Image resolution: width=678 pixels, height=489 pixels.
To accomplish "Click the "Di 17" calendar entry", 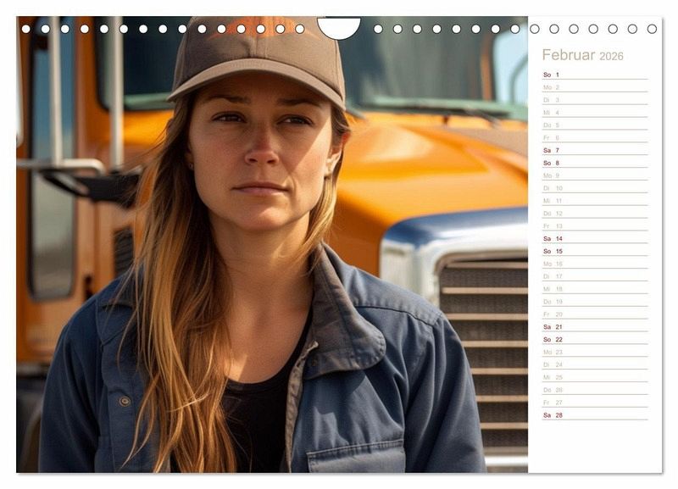I will pyautogui.click(x=595, y=276).
